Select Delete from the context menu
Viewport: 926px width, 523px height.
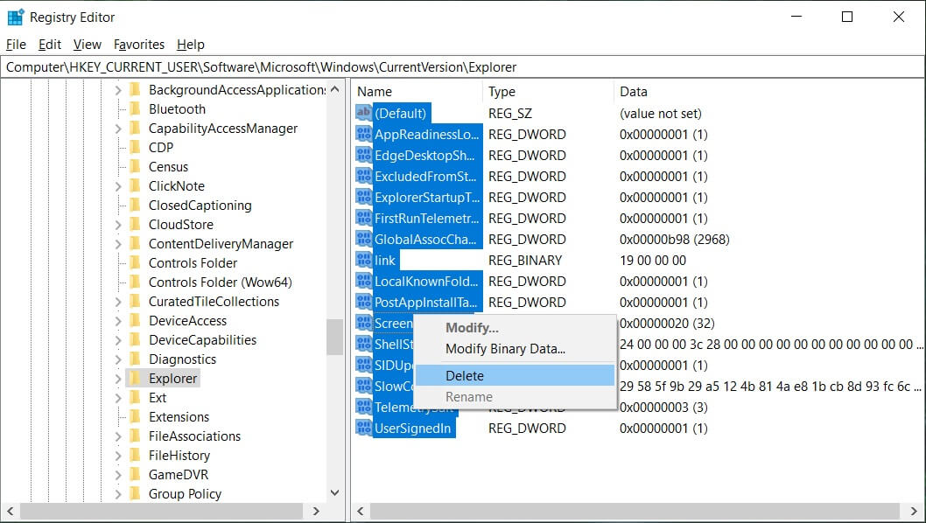(x=465, y=375)
